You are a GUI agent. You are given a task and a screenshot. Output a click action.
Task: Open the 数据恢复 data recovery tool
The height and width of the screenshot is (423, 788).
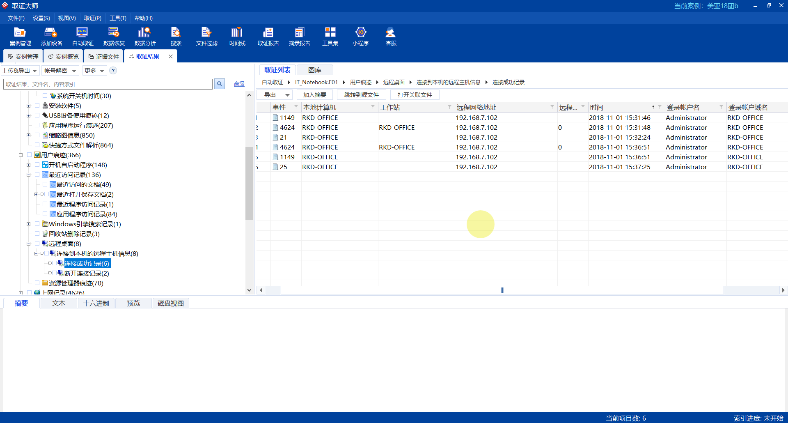coord(114,36)
